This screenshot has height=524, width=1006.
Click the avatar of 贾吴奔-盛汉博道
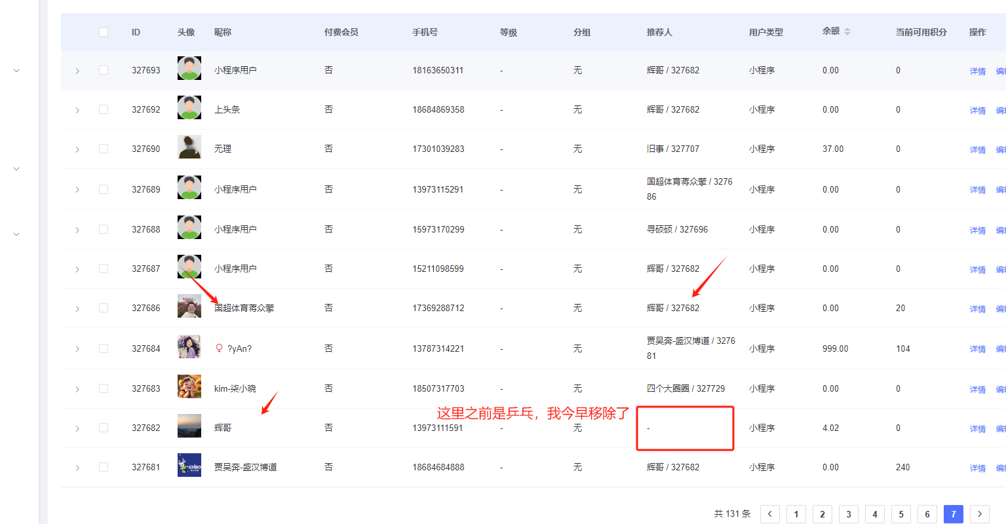click(x=189, y=465)
